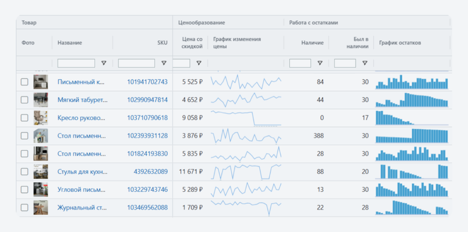Click the filter icon under SKU column

point(164,63)
